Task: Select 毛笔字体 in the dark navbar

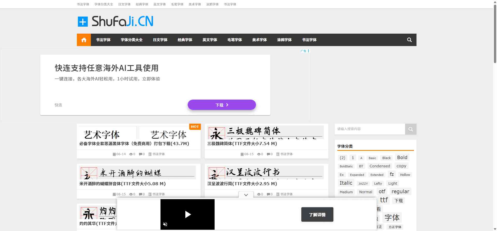Action: 235,40
